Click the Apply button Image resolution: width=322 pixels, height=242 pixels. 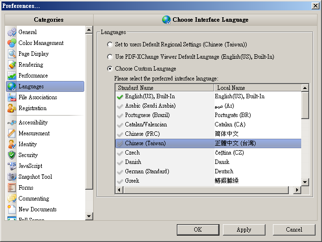244,230
